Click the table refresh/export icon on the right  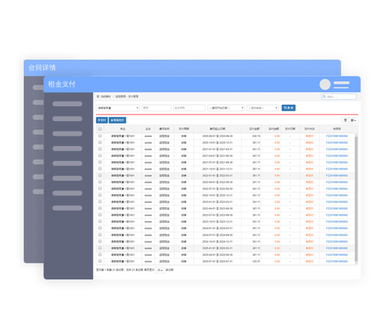[x=346, y=120]
